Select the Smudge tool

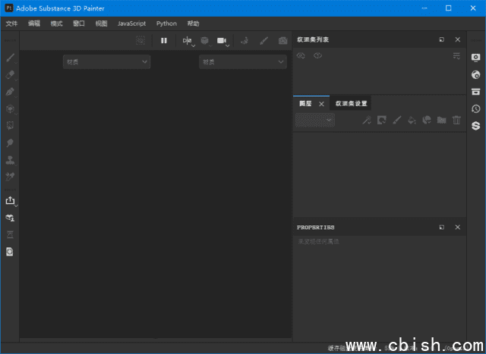tap(10, 143)
